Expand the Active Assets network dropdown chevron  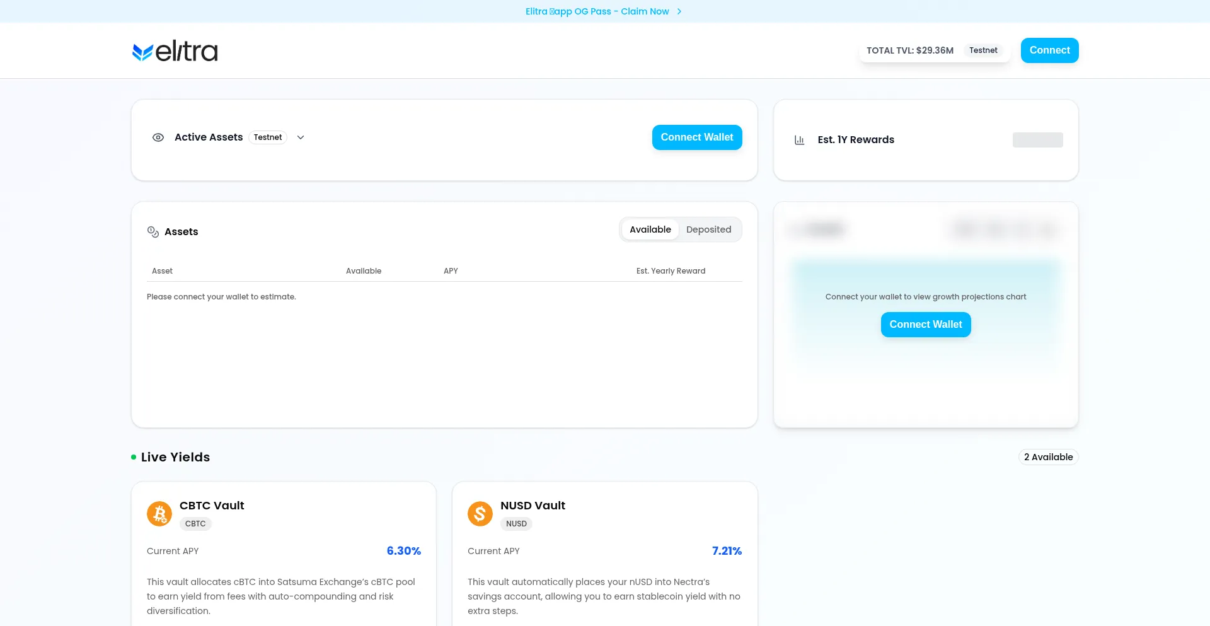click(301, 137)
